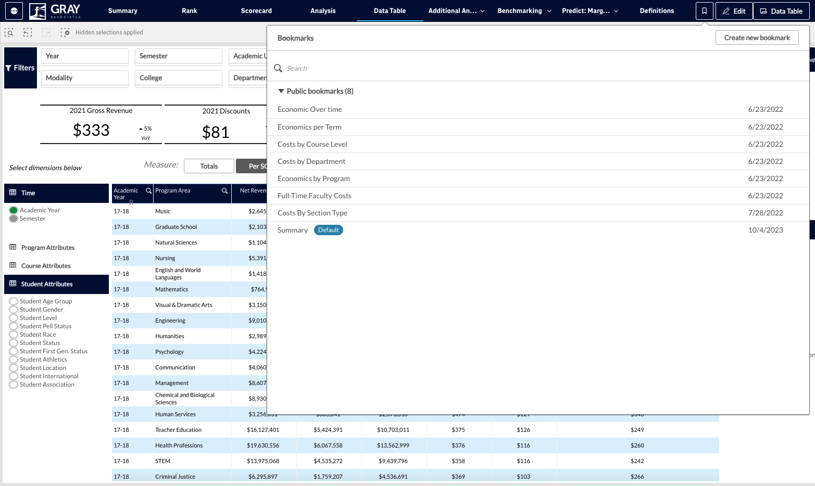815x486 pixels.
Task: Click the Program Attributes table icon
Action: (x=13, y=247)
